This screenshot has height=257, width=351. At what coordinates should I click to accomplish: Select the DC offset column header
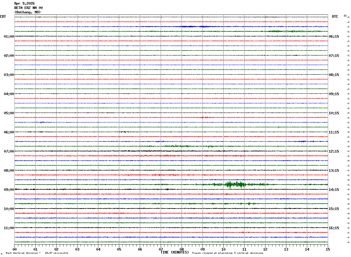(x=345, y=16)
